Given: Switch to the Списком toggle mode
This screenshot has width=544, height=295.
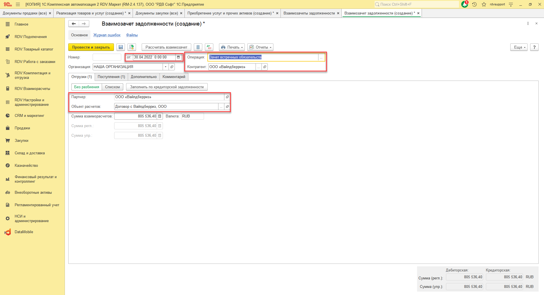Looking at the screenshot, I should 112,87.
